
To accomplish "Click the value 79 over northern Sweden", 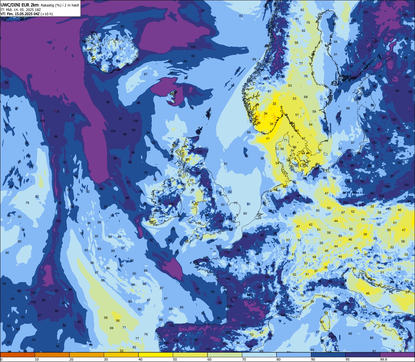I will point(308,23).
